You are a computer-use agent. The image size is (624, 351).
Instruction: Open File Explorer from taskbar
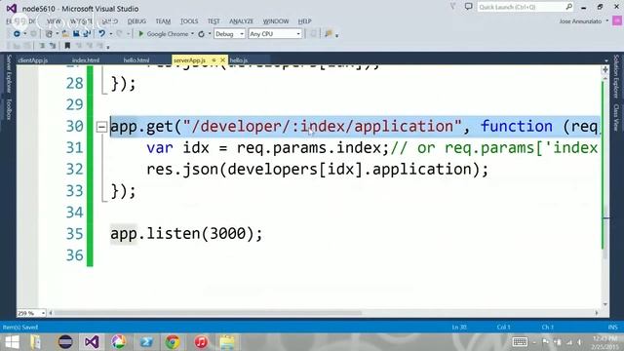point(36,342)
